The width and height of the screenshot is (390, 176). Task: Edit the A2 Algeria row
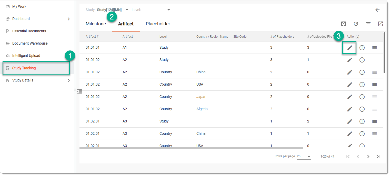349,109
